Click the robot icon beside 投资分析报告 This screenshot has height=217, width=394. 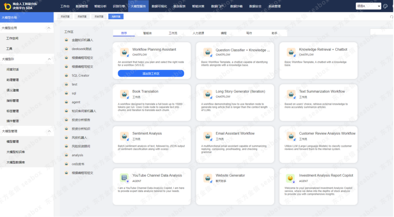pos(66,120)
